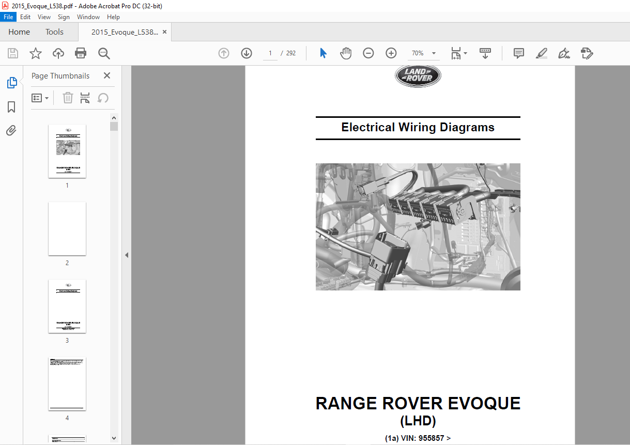The image size is (630, 445).
Task: Select page 3 thumbnail
Action: tap(67, 306)
